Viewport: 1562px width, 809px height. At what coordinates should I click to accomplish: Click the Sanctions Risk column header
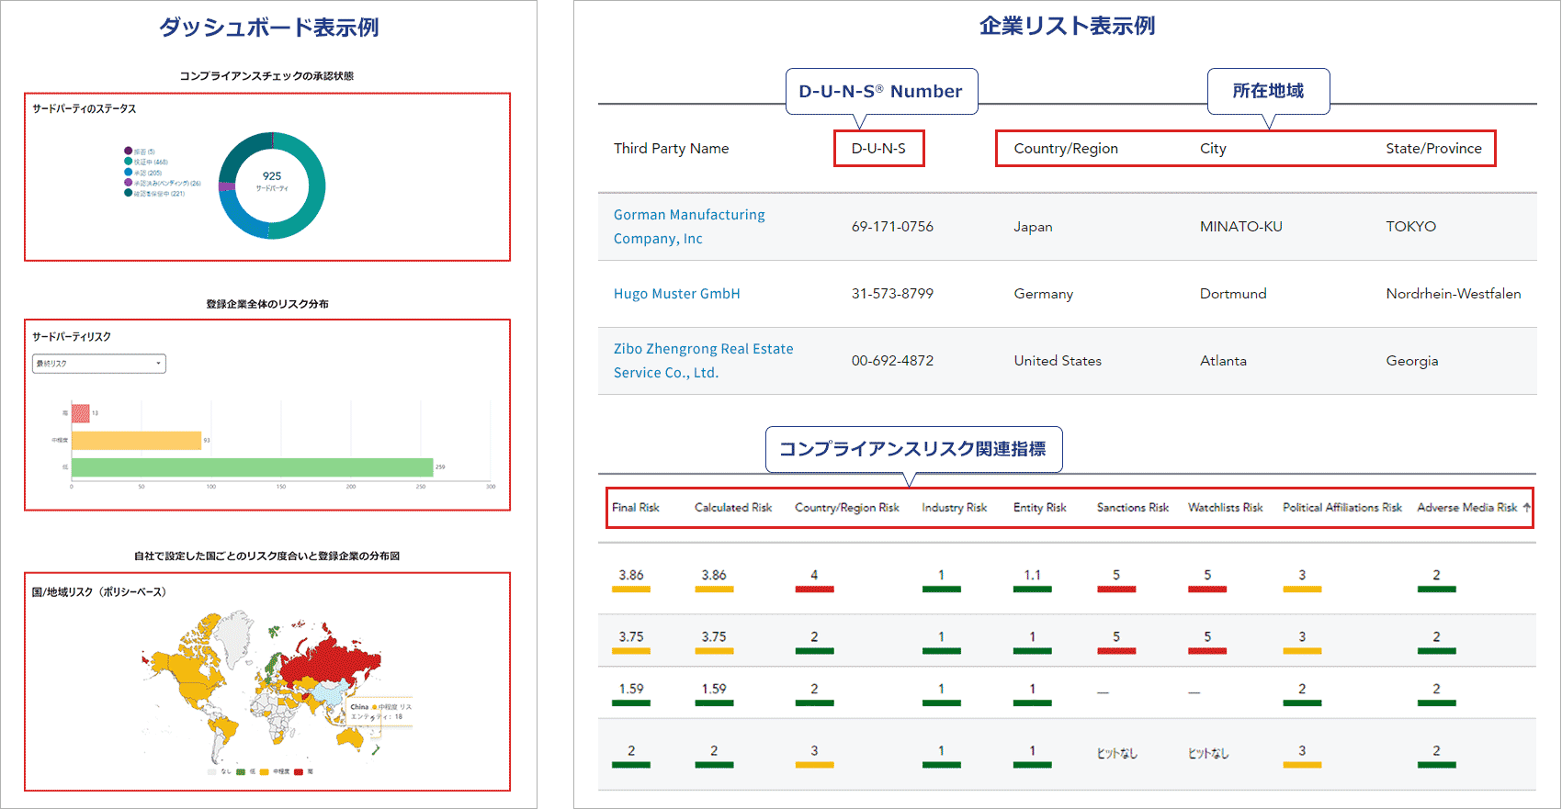(x=1133, y=508)
